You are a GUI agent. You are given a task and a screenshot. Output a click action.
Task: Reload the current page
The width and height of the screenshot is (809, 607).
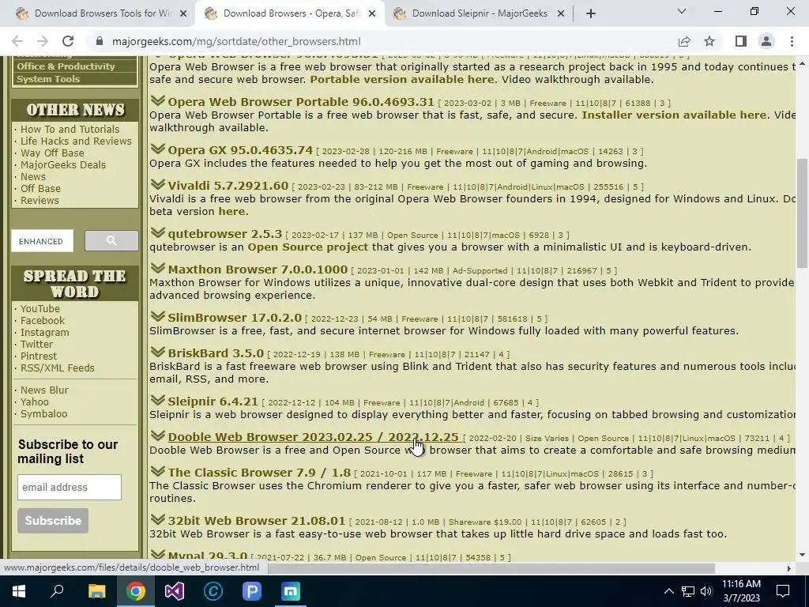click(68, 41)
